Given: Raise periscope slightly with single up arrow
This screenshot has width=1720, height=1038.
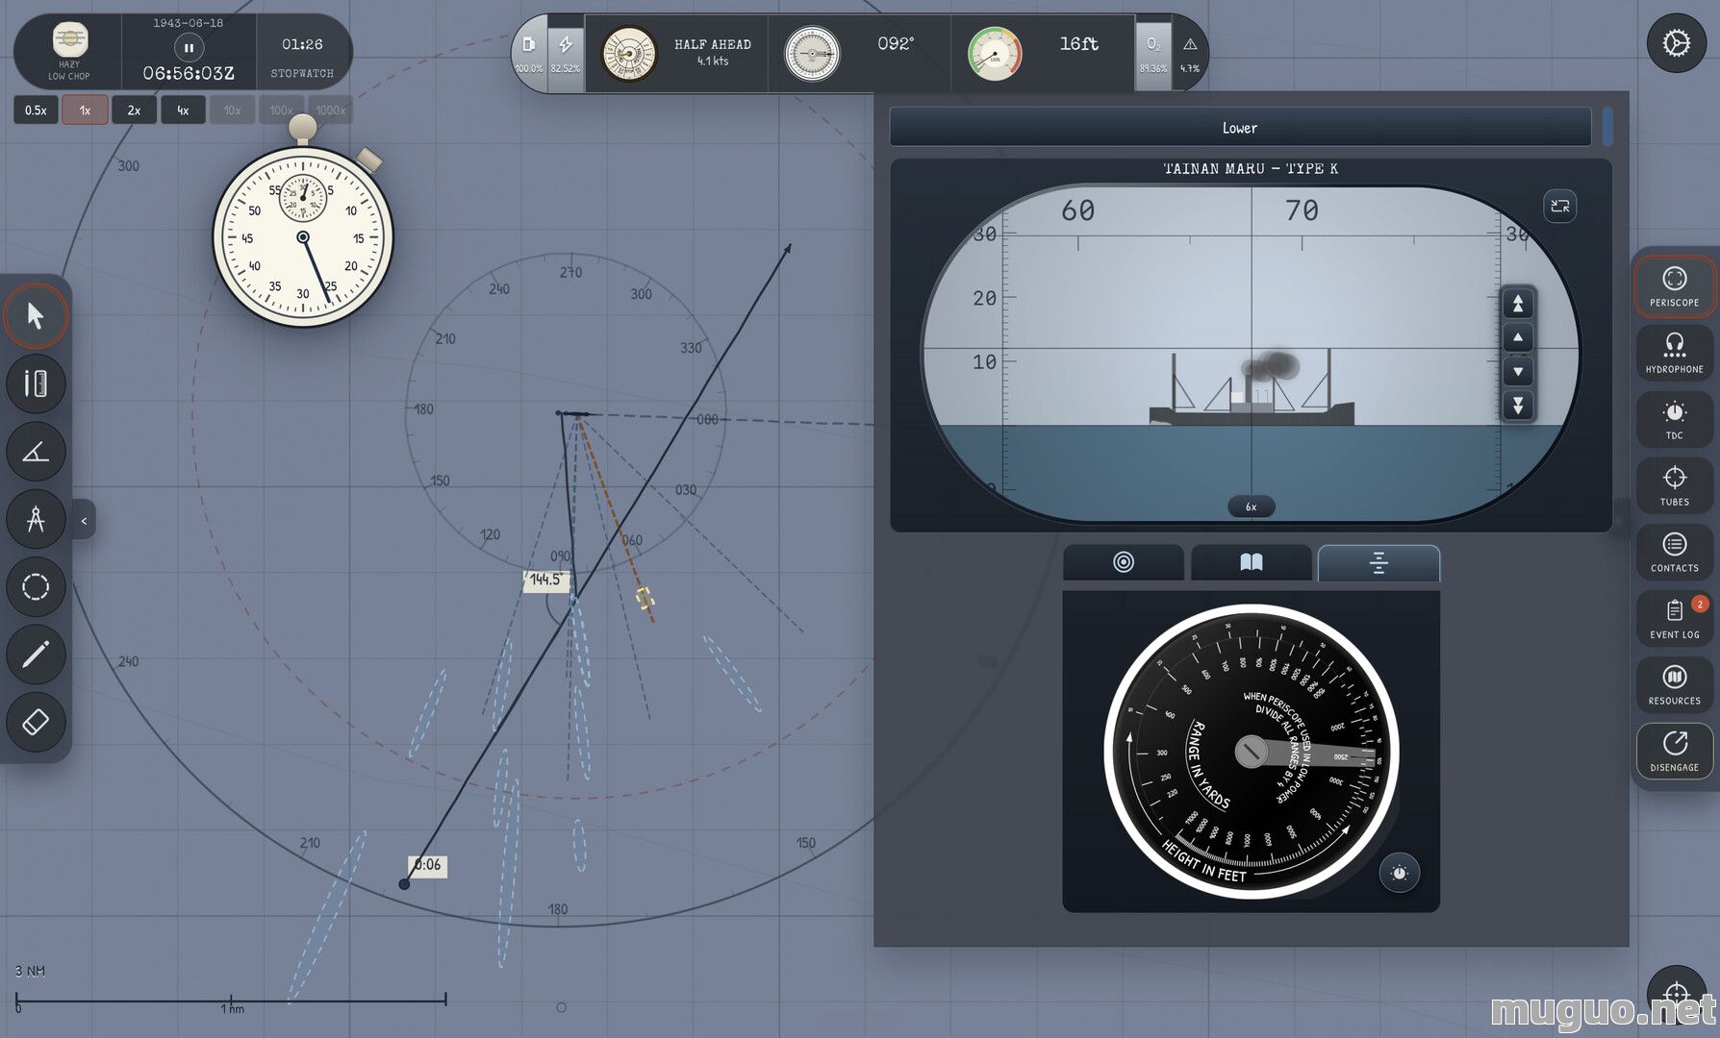Looking at the screenshot, I should pyautogui.click(x=1518, y=338).
